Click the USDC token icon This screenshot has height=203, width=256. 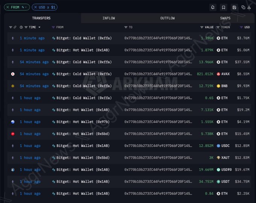pyautogui.click(x=218, y=146)
